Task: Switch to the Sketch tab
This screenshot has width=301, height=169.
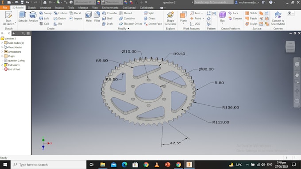Action: pos(32,8)
